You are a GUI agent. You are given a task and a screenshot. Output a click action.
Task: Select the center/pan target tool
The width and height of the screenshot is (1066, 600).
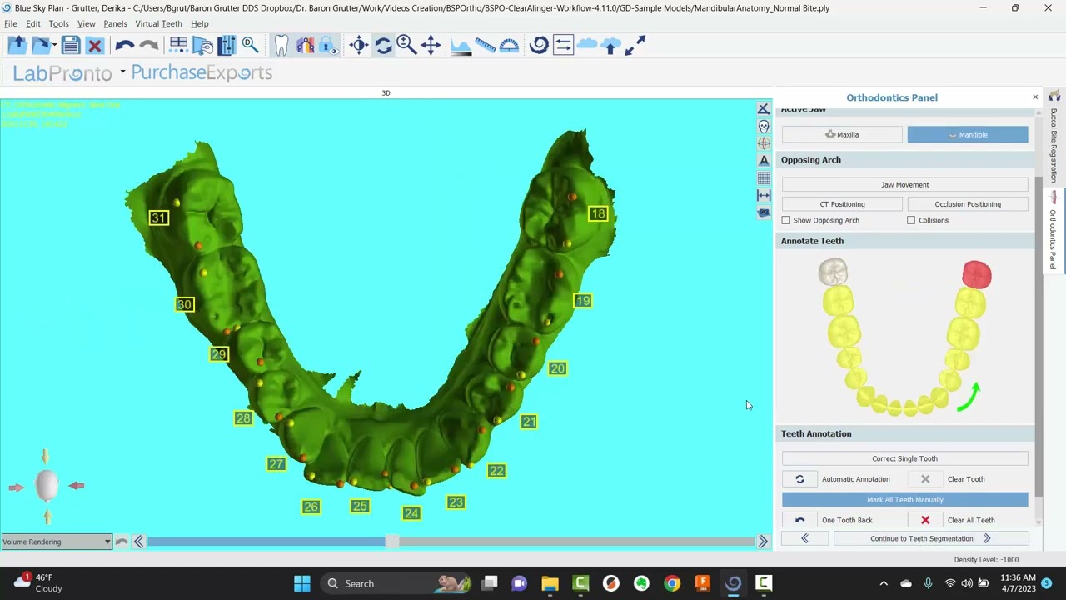tap(359, 45)
